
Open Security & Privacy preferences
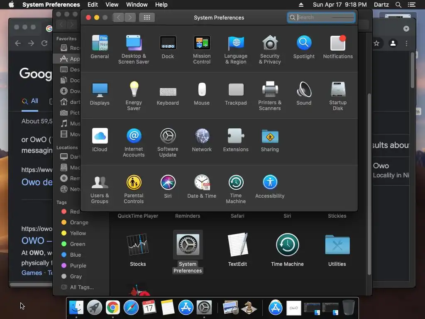270,50
